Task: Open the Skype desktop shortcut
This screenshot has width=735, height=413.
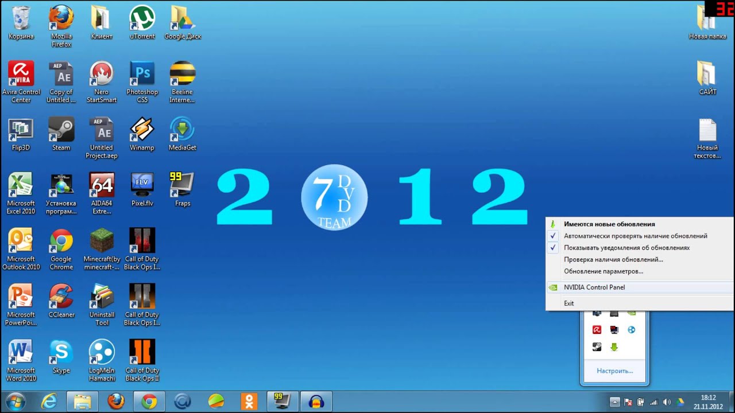Action: point(61,357)
